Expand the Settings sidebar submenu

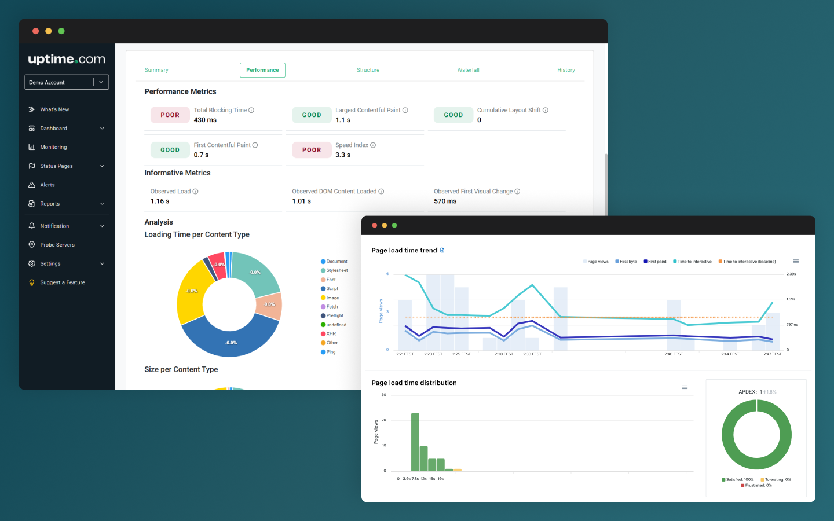tap(102, 264)
